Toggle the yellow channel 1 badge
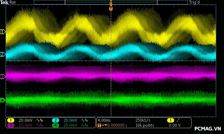Image resolution: width=224 pixels, height=134 pixels. tap(11, 120)
